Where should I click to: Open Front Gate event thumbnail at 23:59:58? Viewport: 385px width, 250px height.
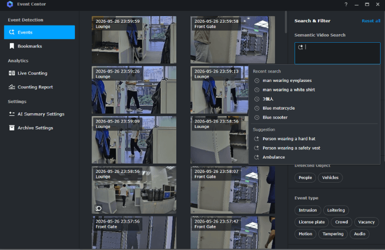(x=233, y=40)
